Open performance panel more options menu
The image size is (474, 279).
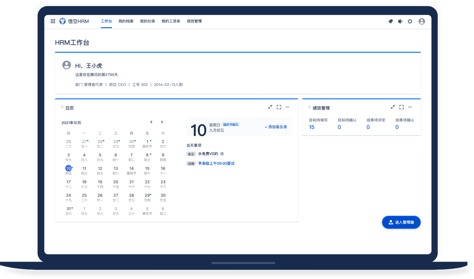(410, 107)
